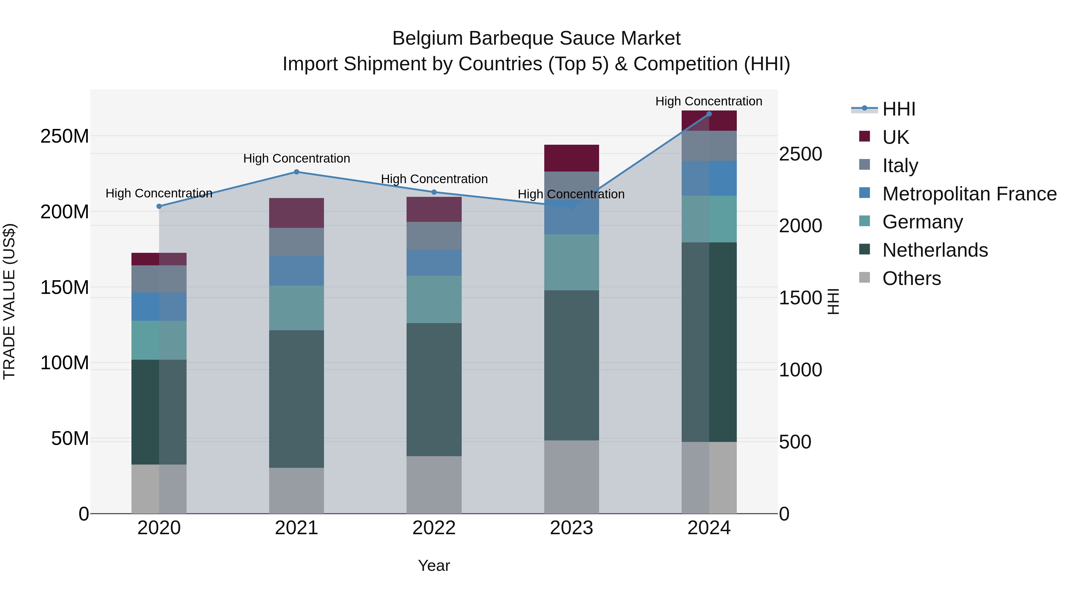The width and height of the screenshot is (1073, 603).
Task: Click the 150M trade value tick label
Action: pos(65,287)
